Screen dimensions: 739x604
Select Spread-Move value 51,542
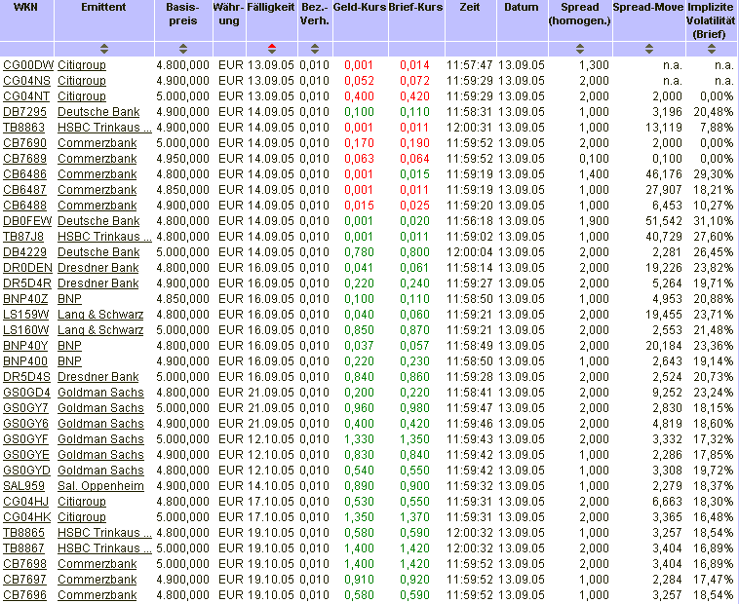[664, 220]
